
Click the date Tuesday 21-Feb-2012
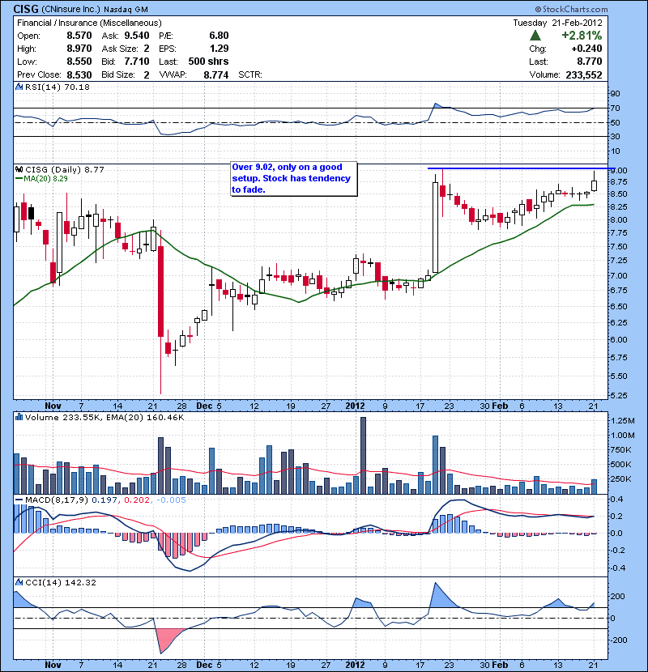coord(557,23)
